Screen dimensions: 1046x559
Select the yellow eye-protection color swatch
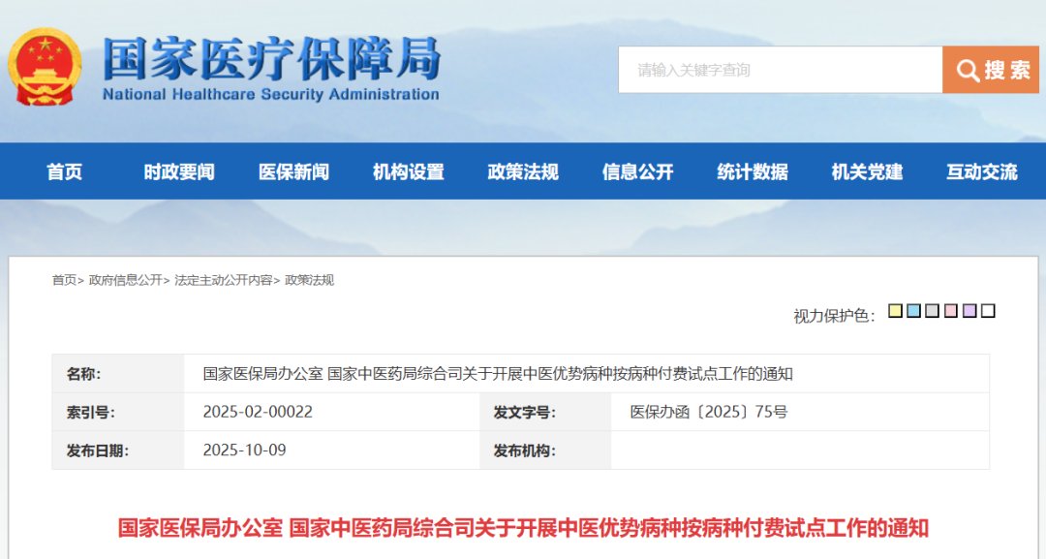pos(896,311)
